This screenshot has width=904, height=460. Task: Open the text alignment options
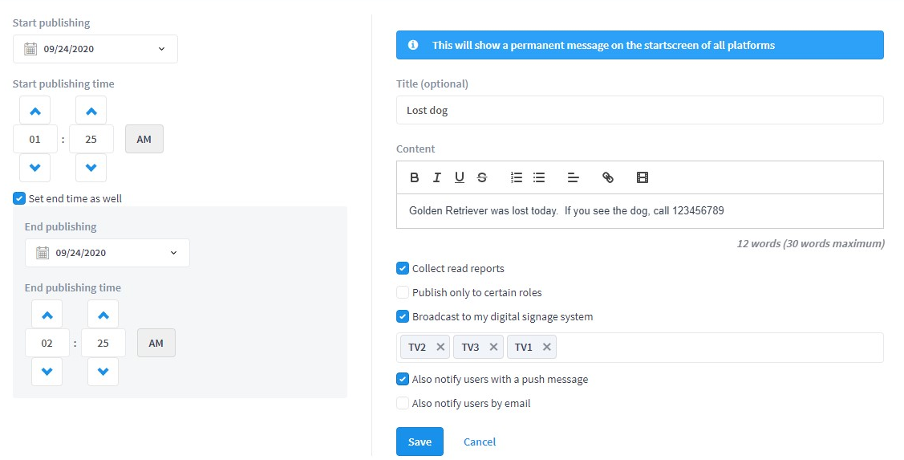[573, 177]
